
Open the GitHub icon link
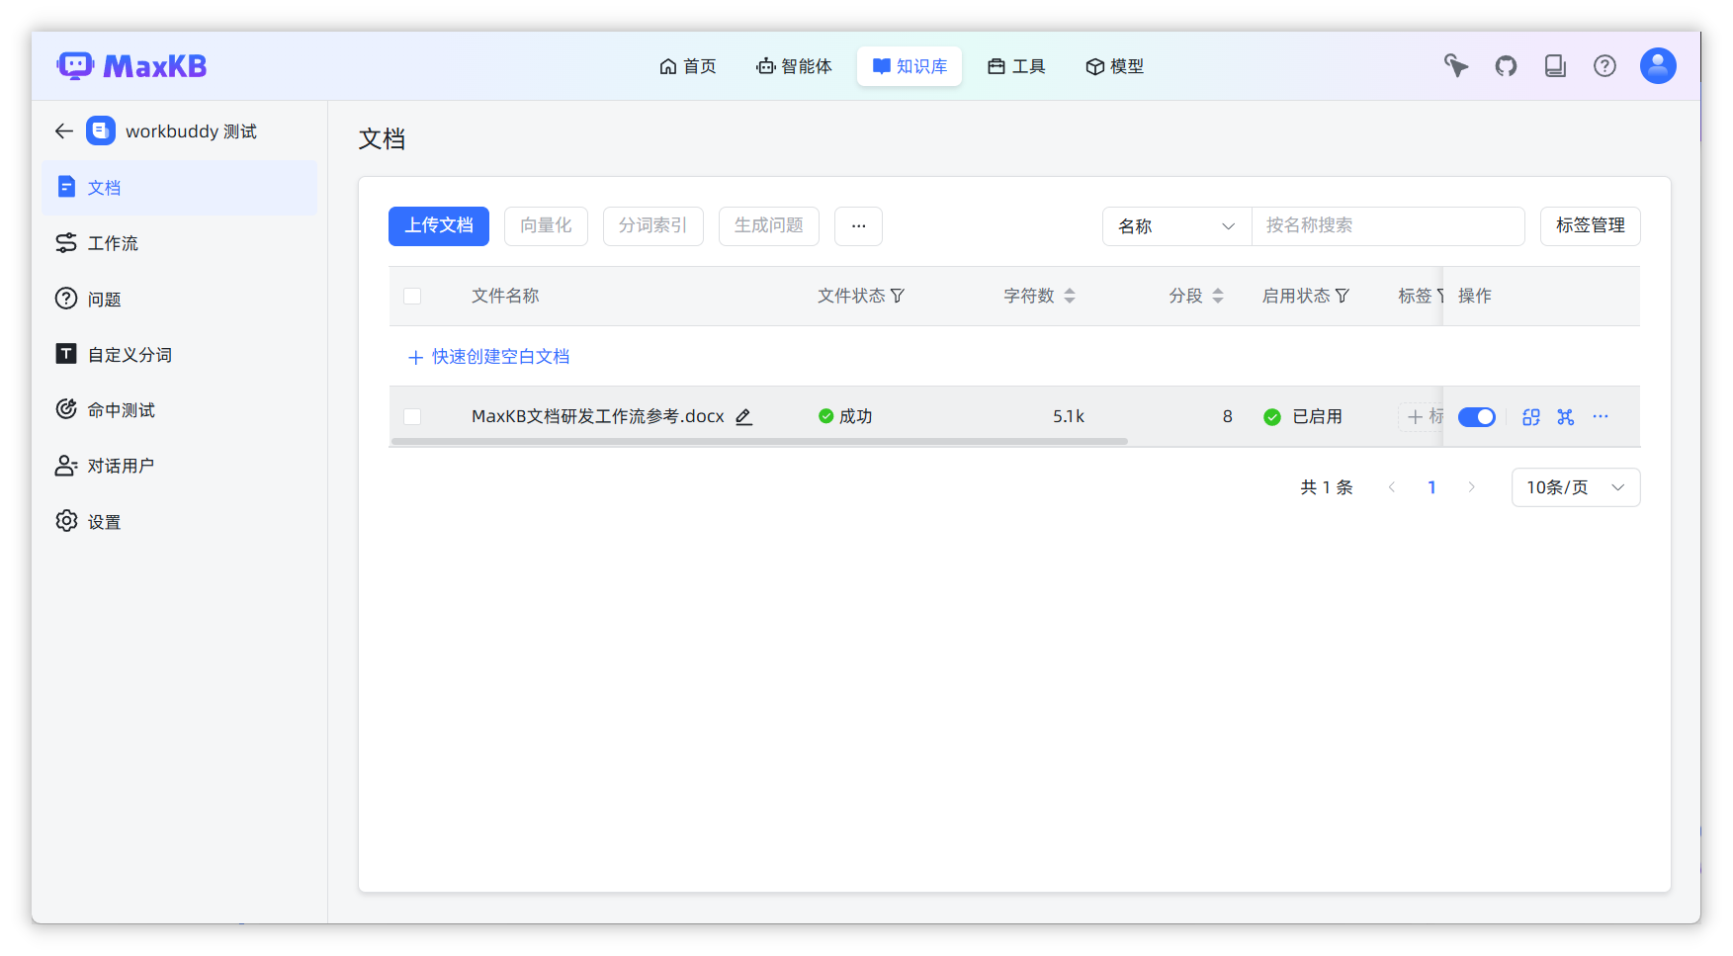(x=1506, y=66)
